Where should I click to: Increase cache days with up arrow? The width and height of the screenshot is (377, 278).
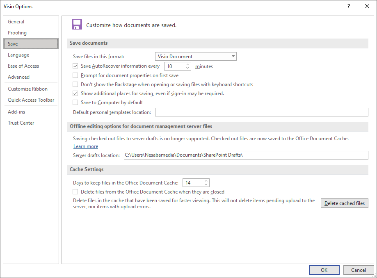pyautogui.click(x=206, y=181)
